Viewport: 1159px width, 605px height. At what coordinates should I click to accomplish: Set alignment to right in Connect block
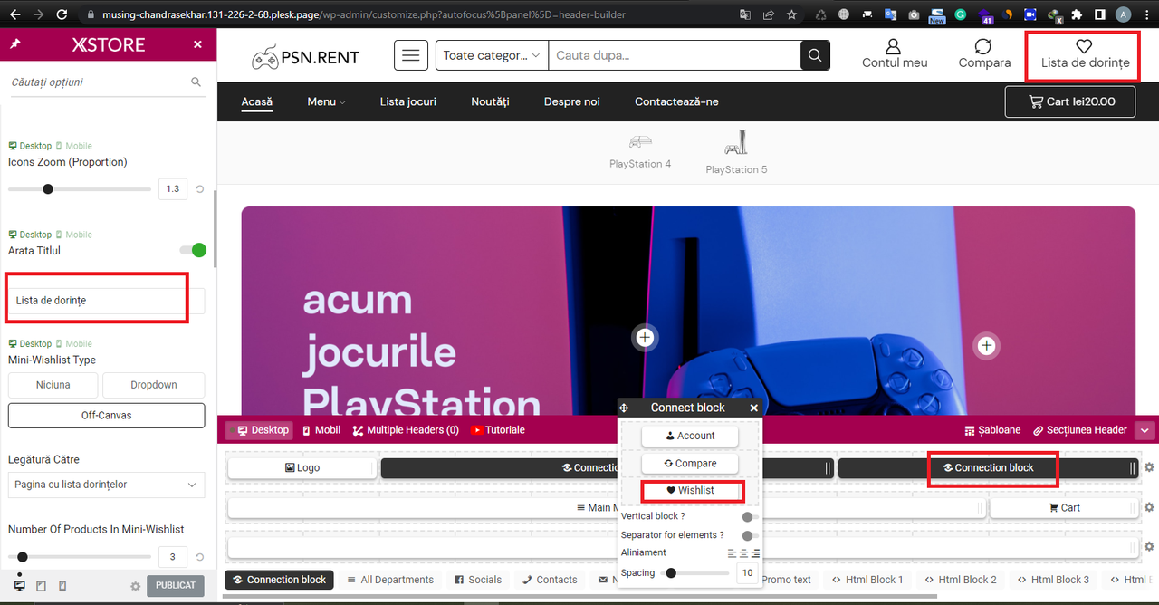pyautogui.click(x=755, y=552)
